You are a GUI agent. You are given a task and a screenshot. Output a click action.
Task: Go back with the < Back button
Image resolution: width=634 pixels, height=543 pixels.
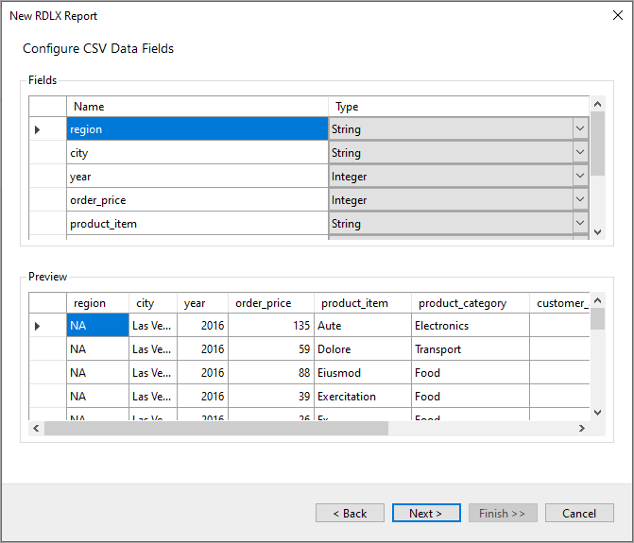click(x=350, y=513)
